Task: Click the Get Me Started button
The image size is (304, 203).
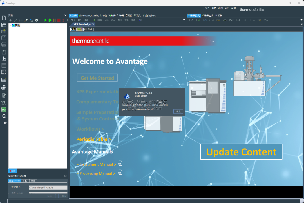Action: coord(97,78)
